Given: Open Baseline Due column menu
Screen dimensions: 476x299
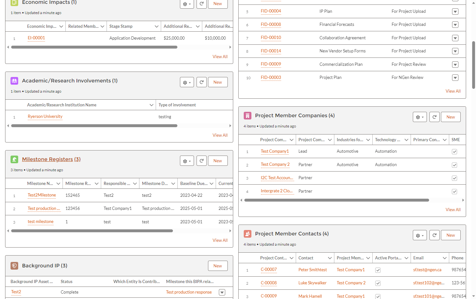Looking at the screenshot, I should point(211,184).
